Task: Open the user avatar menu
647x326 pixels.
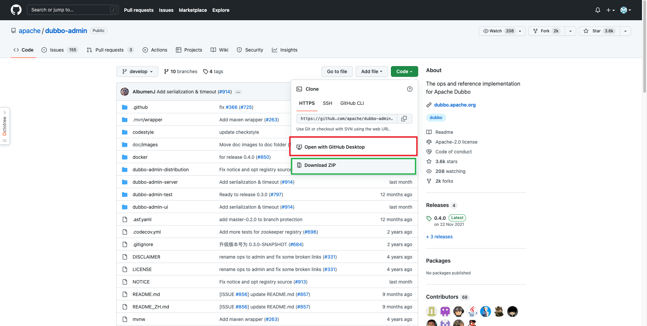Action: pyautogui.click(x=626, y=10)
